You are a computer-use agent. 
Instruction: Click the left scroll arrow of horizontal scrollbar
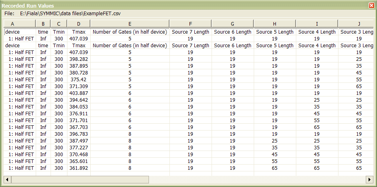[x=8, y=179]
